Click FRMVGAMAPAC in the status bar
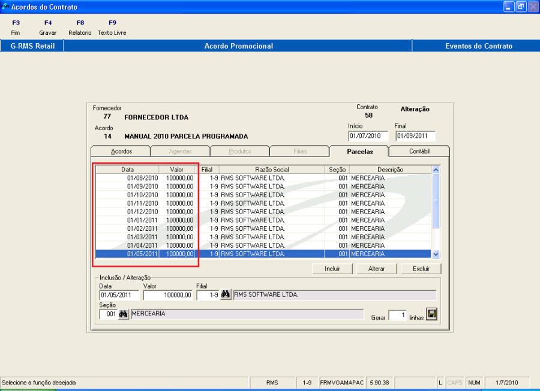 pos(341,383)
